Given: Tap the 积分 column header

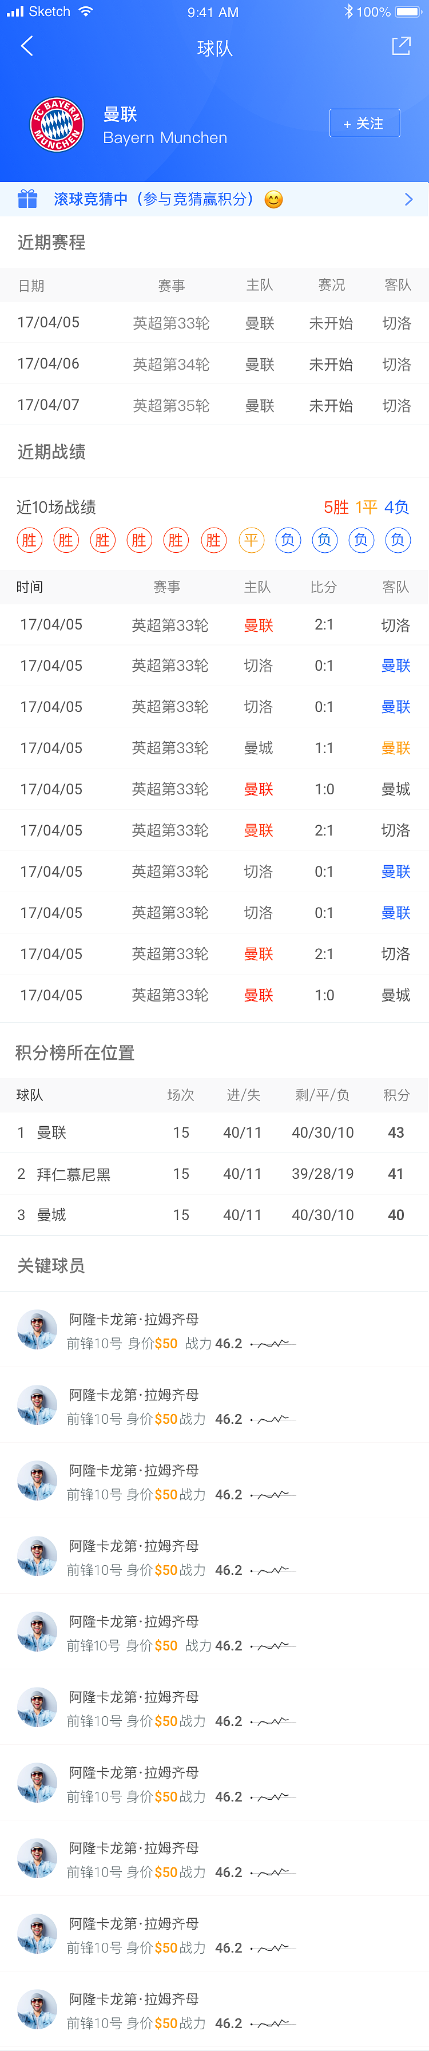Looking at the screenshot, I should coord(396,1095).
